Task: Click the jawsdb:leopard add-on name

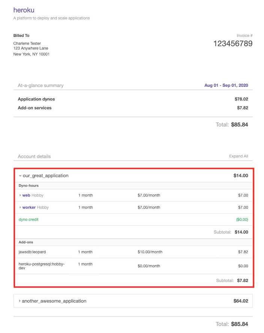Action: (x=32, y=252)
